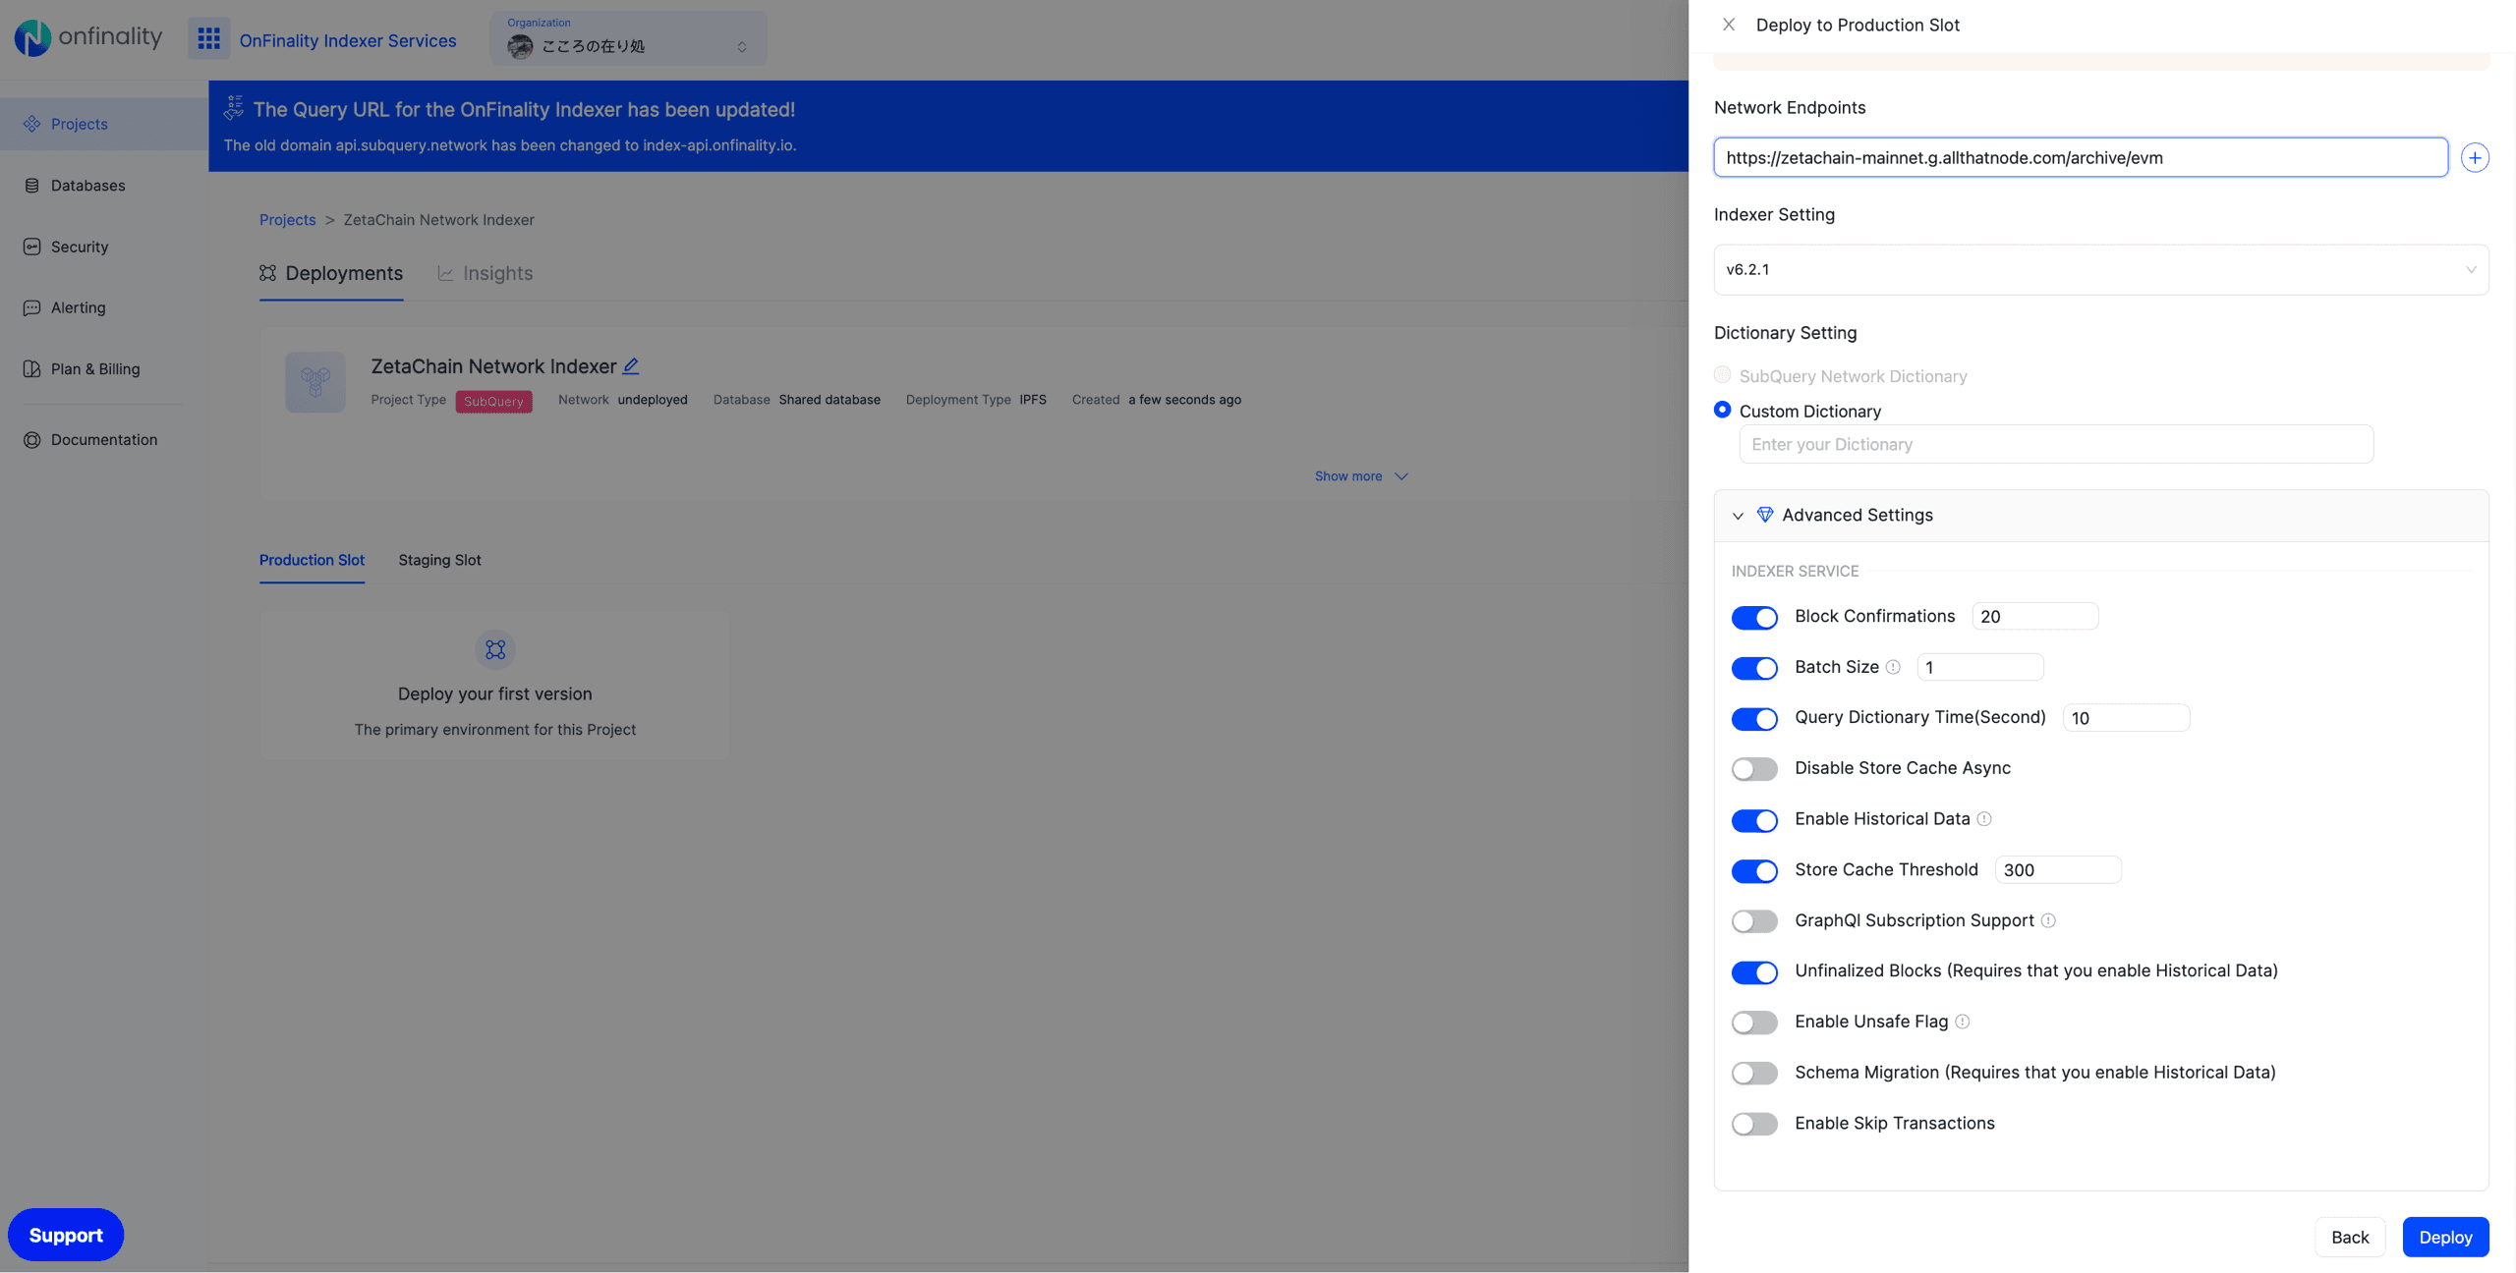This screenshot has width=2516, height=1273.
Task: Open the Documentation icon in sidebar
Action: [x=31, y=439]
